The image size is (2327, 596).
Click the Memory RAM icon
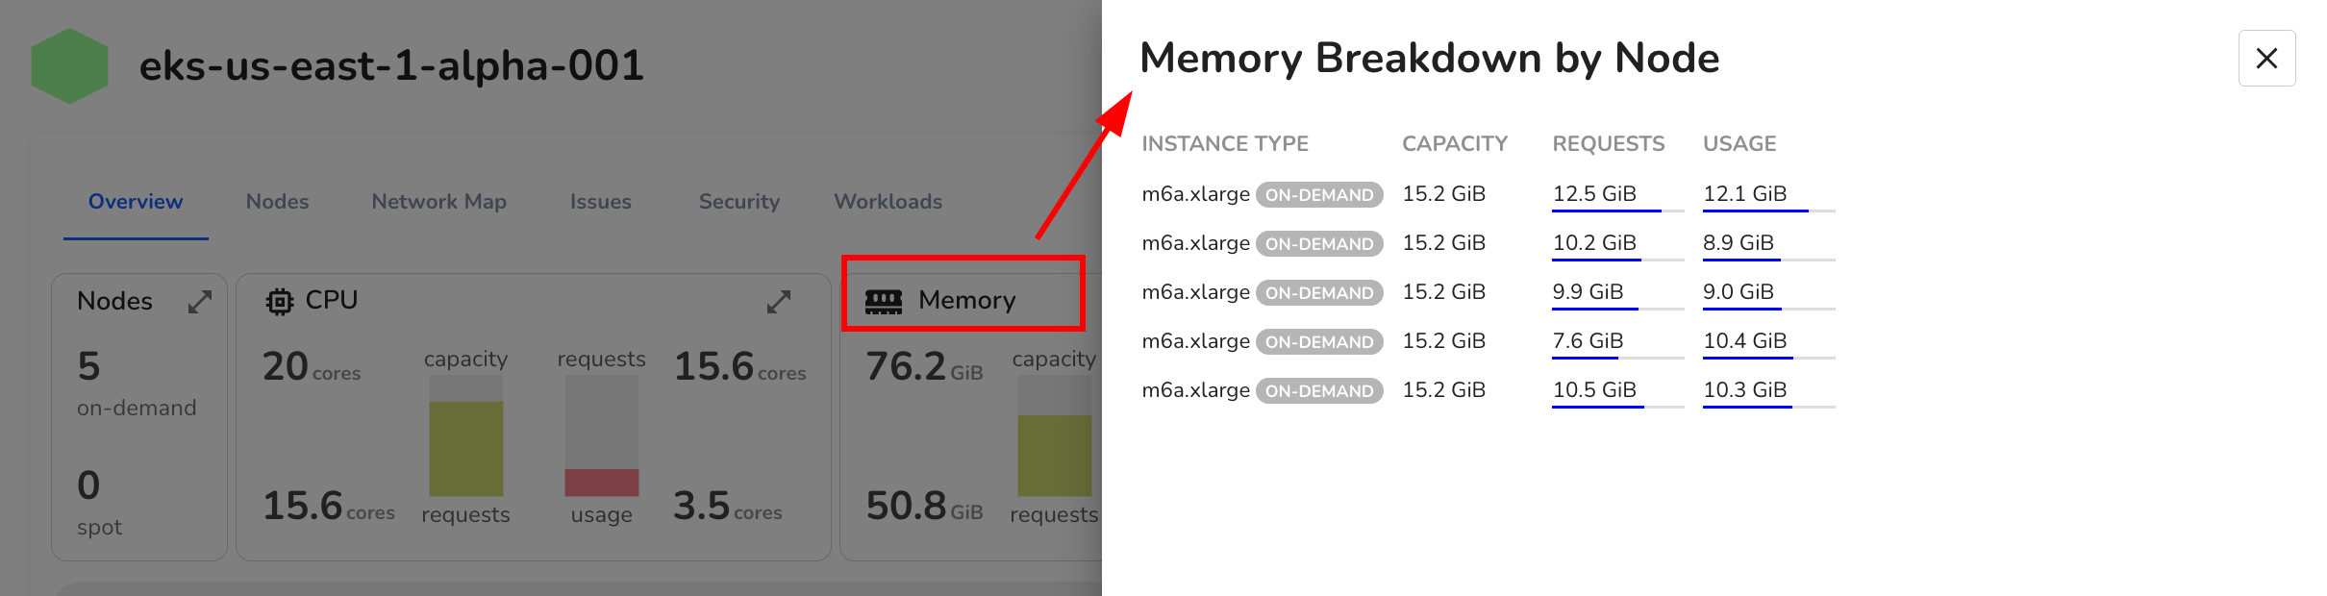(884, 302)
